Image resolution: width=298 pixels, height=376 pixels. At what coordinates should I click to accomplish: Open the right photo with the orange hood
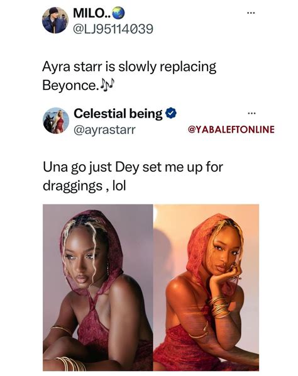(206, 287)
